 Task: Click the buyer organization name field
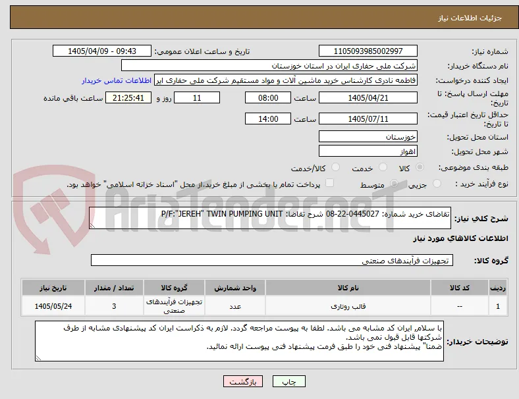[x=269, y=65]
